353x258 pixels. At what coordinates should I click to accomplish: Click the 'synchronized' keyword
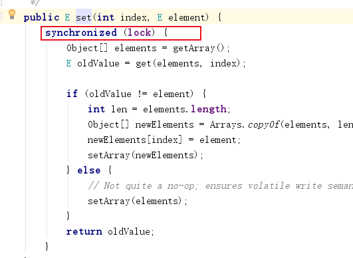81,33
